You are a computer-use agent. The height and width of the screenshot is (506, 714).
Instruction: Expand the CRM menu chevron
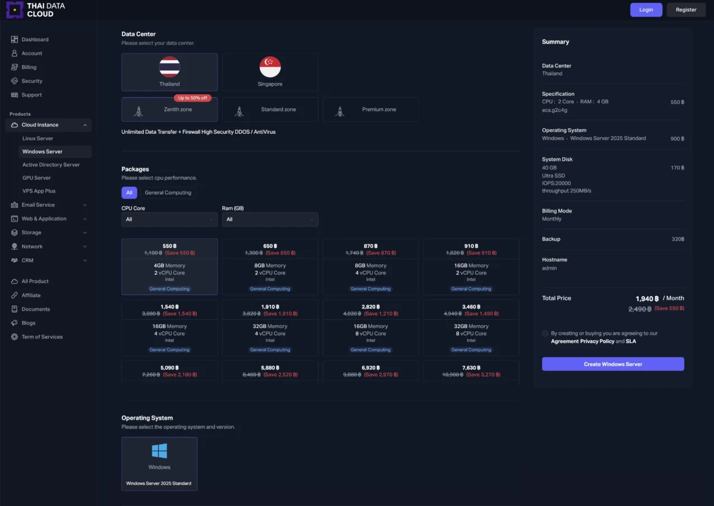pos(85,261)
